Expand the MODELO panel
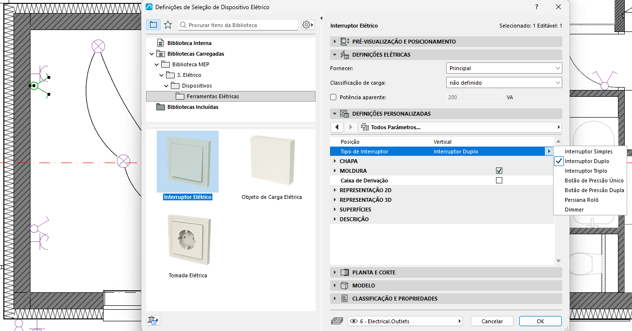632x331 pixels. click(446, 286)
